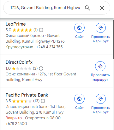Click Проложить маршрут label for DirectCoinfx
The height and width of the screenshot is (130, 114).
pyautogui.click(x=100, y=77)
